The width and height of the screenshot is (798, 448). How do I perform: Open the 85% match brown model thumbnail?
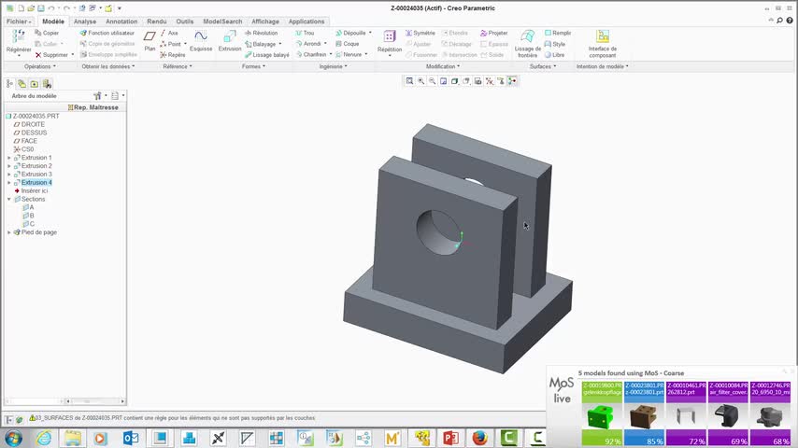(645, 417)
